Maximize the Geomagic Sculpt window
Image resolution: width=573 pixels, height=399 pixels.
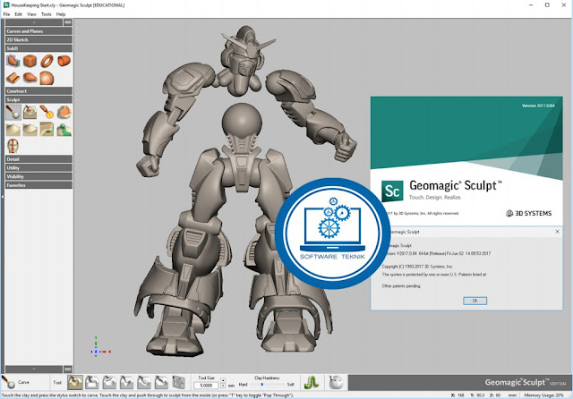(547, 5)
